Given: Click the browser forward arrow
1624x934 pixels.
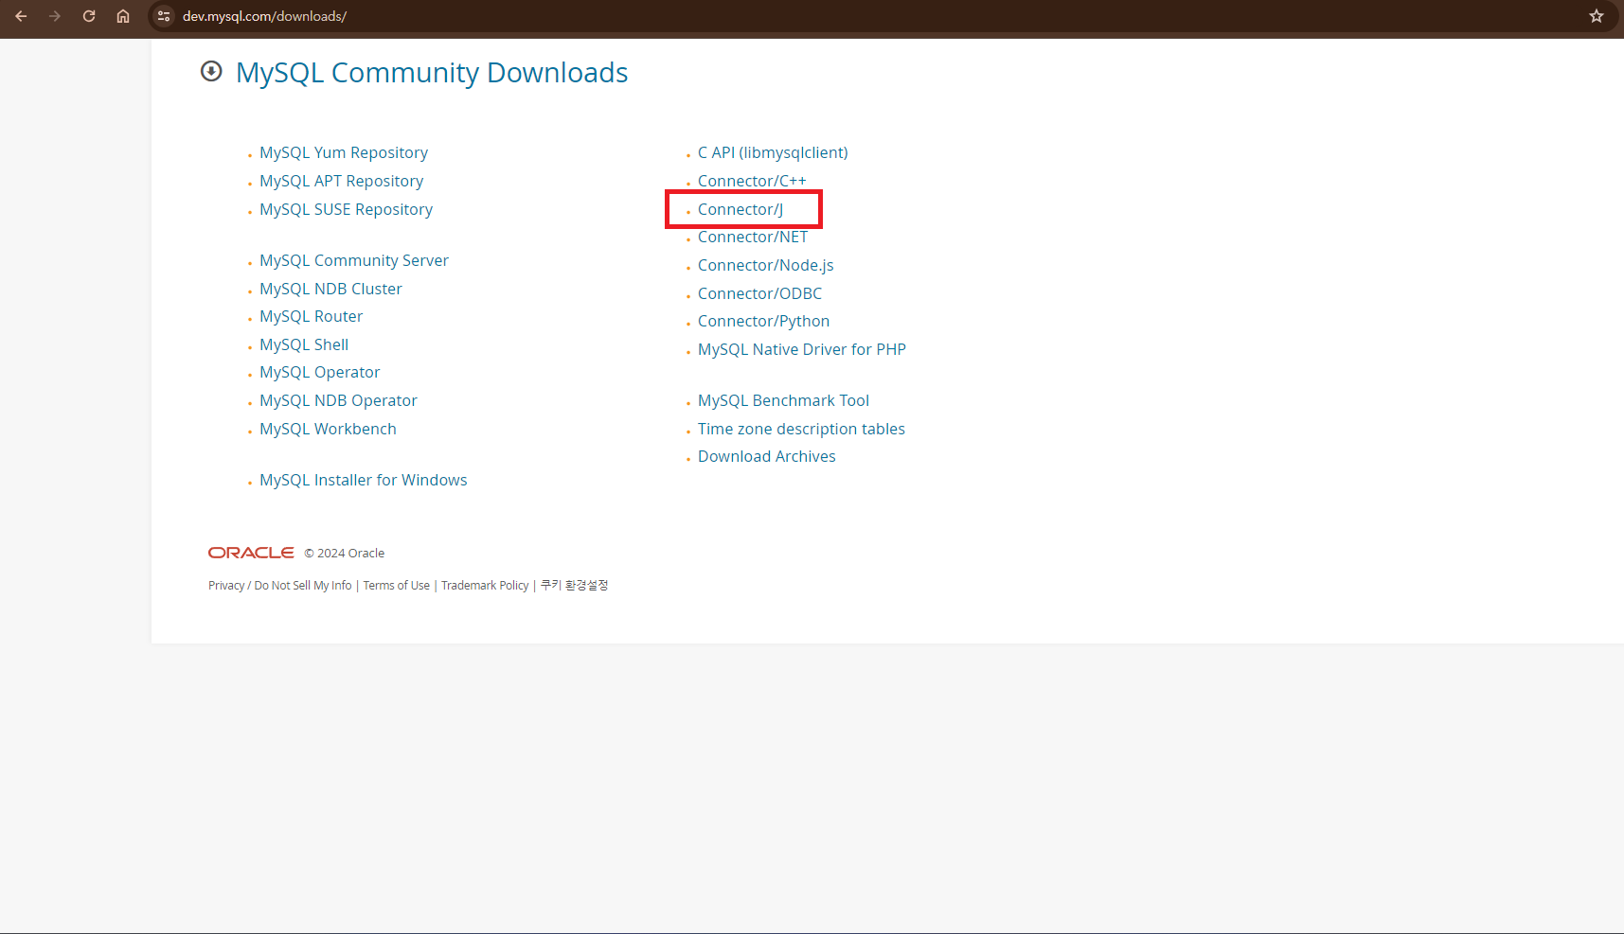Looking at the screenshot, I should pos(55,16).
